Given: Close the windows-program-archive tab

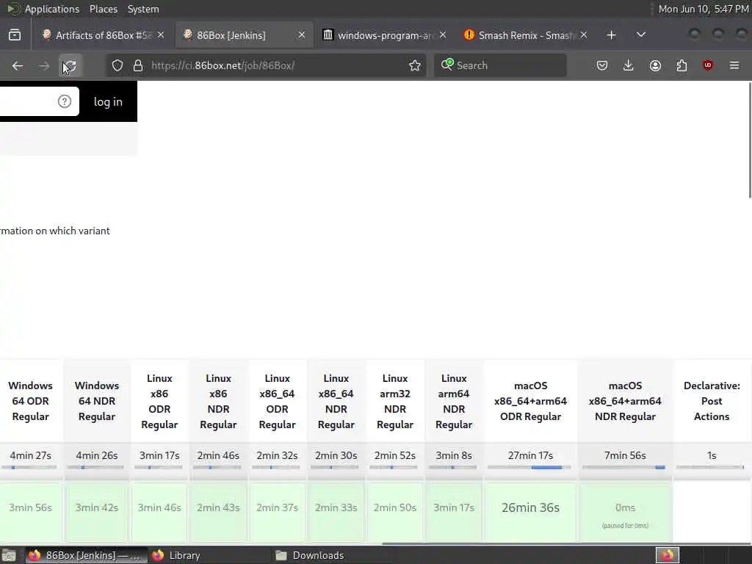Looking at the screenshot, I should 443,35.
